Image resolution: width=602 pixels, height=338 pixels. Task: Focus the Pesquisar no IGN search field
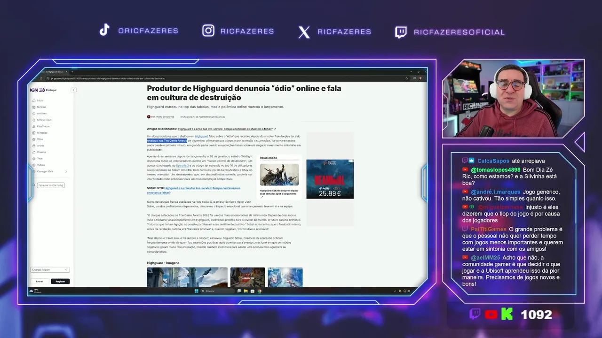pyautogui.click(x=51, y=185)
